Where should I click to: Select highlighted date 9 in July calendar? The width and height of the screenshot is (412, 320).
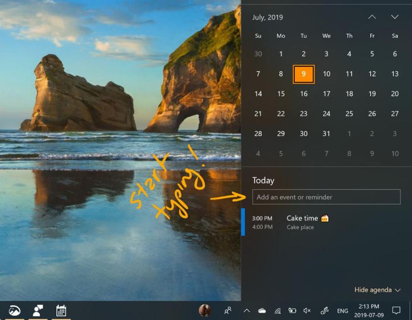(303, 74)
